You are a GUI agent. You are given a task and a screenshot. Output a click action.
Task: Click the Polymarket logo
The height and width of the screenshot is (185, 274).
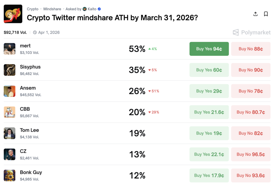tap(252, 33)
